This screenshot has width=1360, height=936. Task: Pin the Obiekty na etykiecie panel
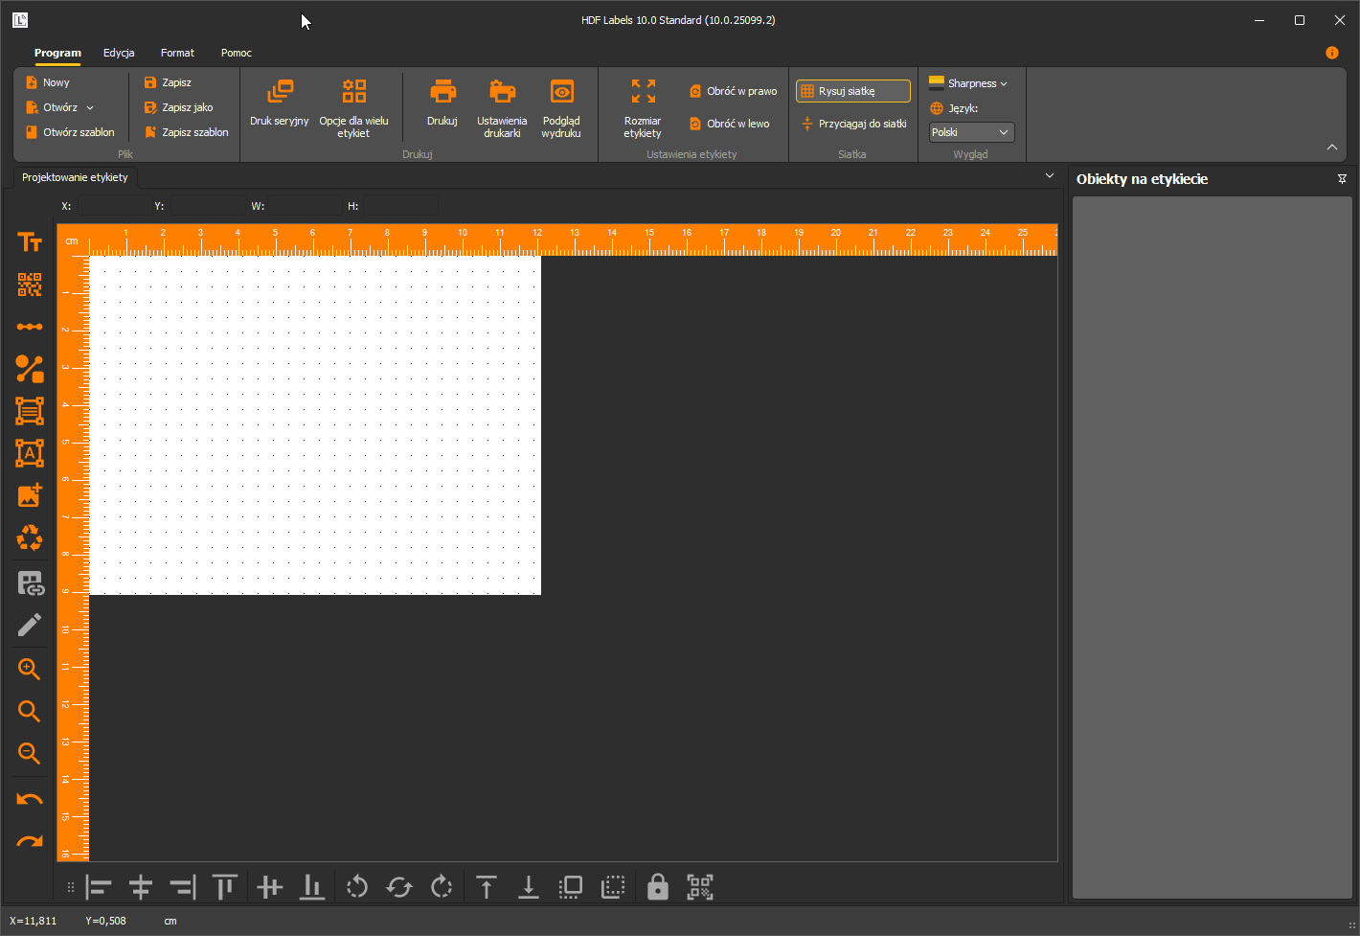[1342, 179]
